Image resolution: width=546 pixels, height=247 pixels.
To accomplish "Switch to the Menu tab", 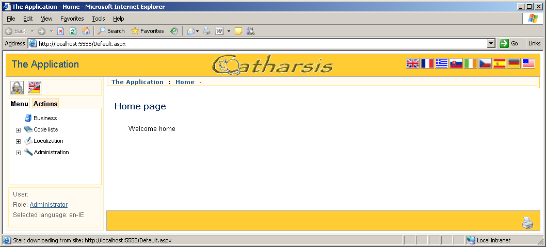I will pos(20,104).
